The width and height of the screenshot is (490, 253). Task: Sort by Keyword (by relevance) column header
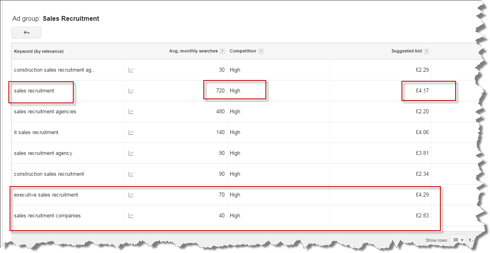coord(39,51)
